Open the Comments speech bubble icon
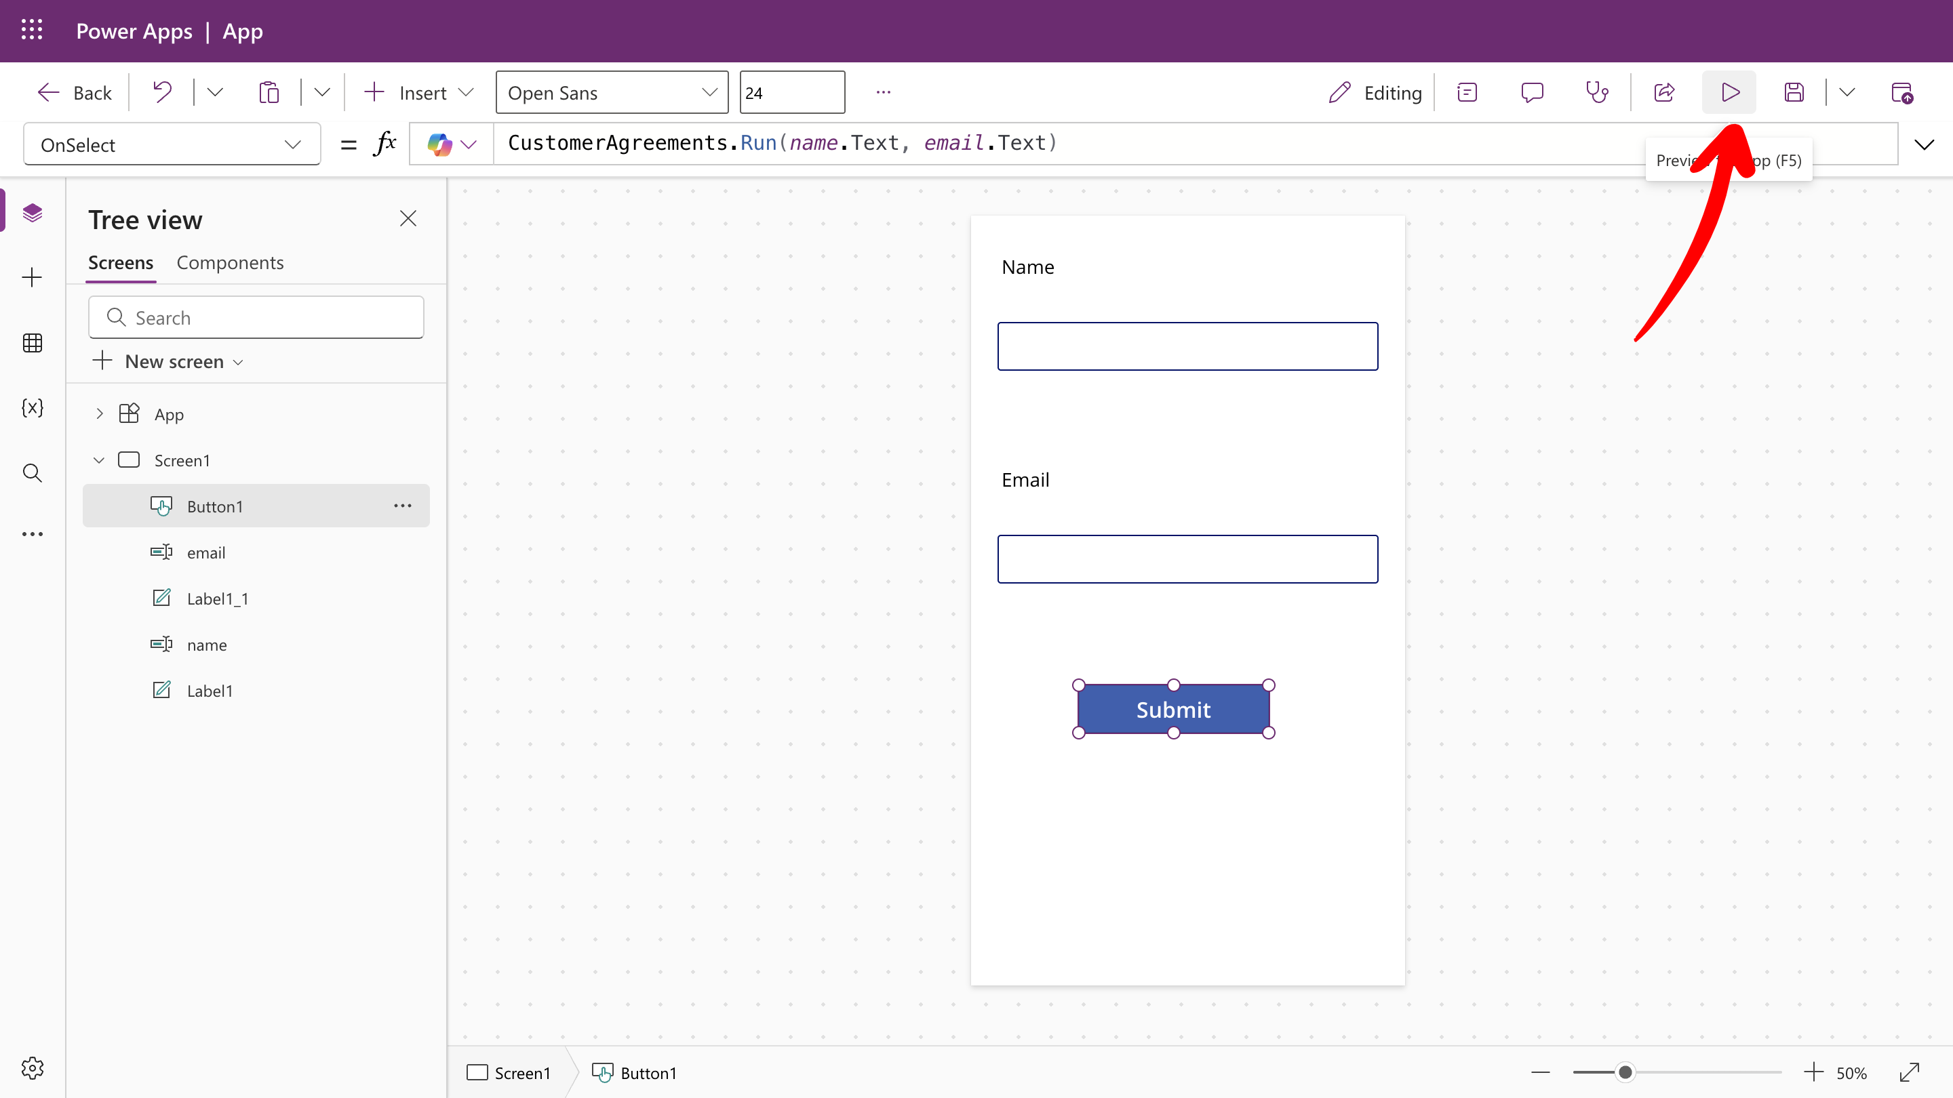 (x=1531, y=92)
